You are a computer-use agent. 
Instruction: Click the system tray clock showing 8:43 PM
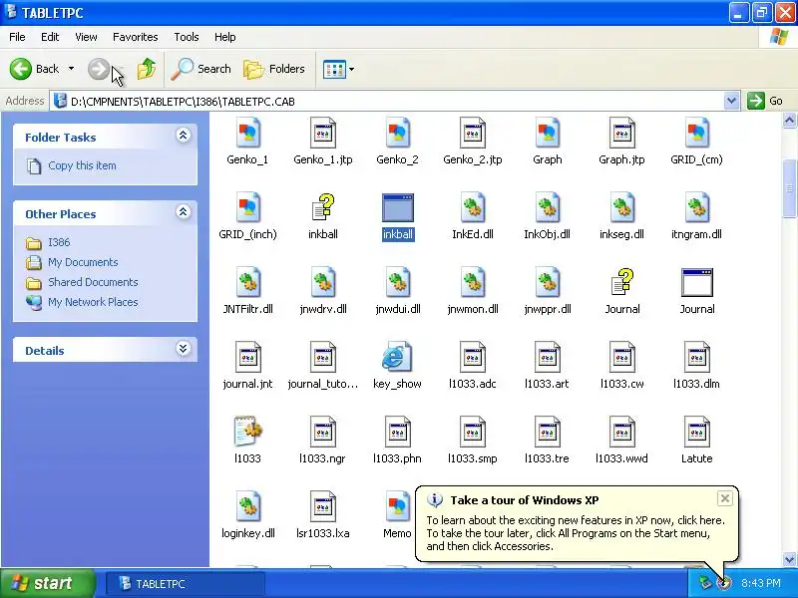(761, 583)
